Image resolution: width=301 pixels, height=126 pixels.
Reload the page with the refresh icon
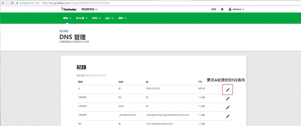12,3
